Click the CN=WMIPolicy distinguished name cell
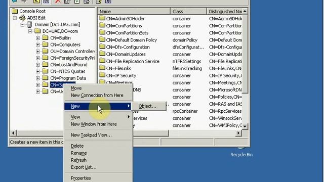Screen dimensions: 324x182 click(225, 125)
